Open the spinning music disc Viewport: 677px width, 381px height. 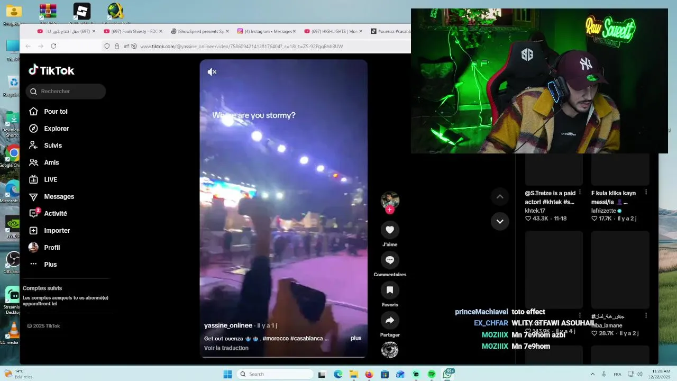(x=390, y=350)
